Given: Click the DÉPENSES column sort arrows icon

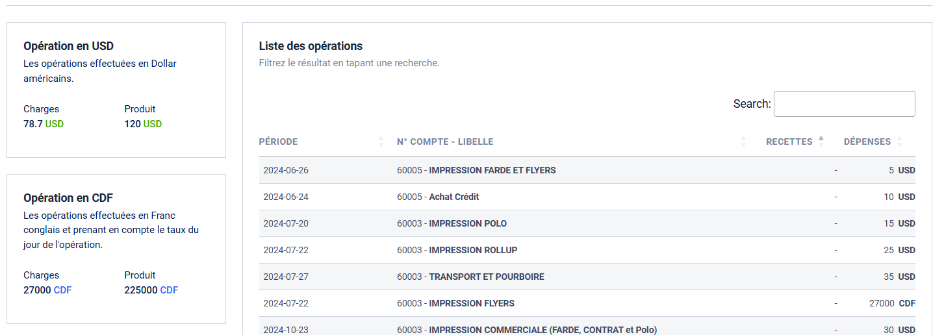Looking at the screenshot, I should 899,142.
